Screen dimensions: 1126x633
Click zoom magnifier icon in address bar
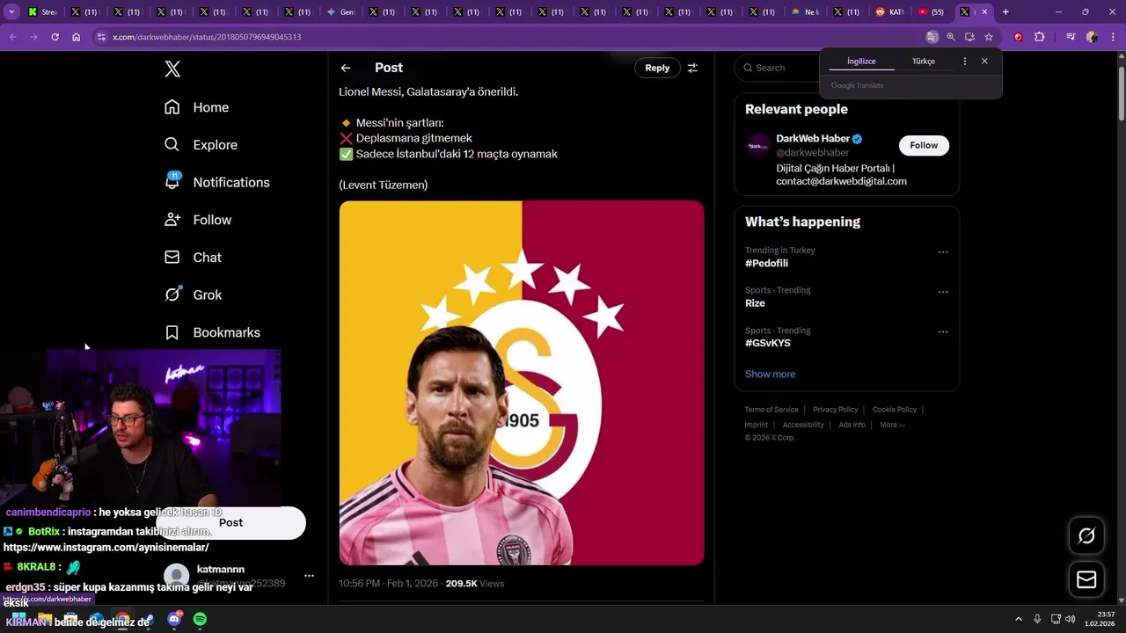pyautogui.click(x=951, y=37)
